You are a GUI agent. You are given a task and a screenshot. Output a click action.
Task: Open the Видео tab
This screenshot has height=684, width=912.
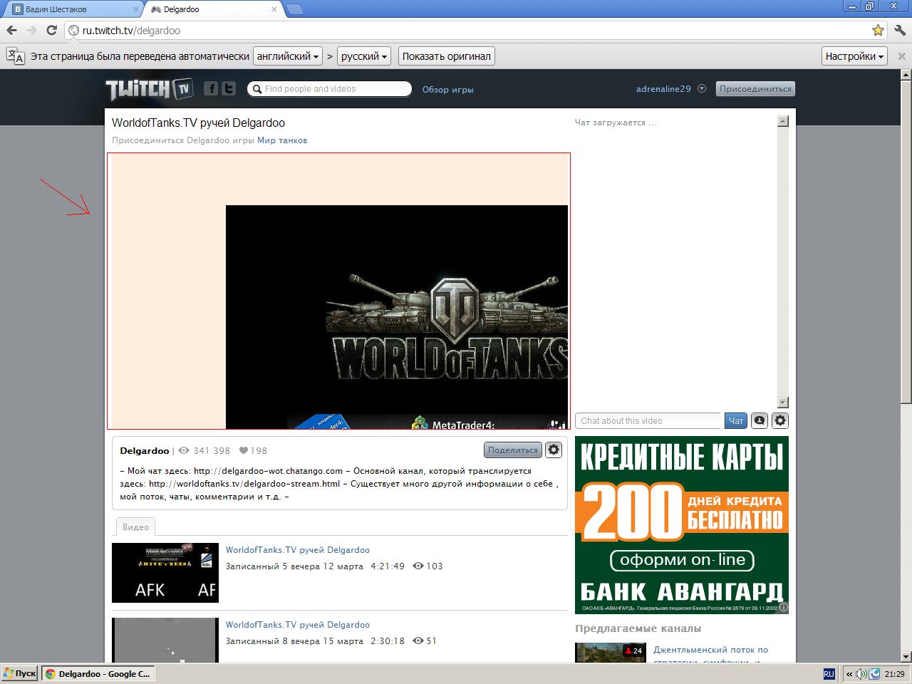coord(135,527)
